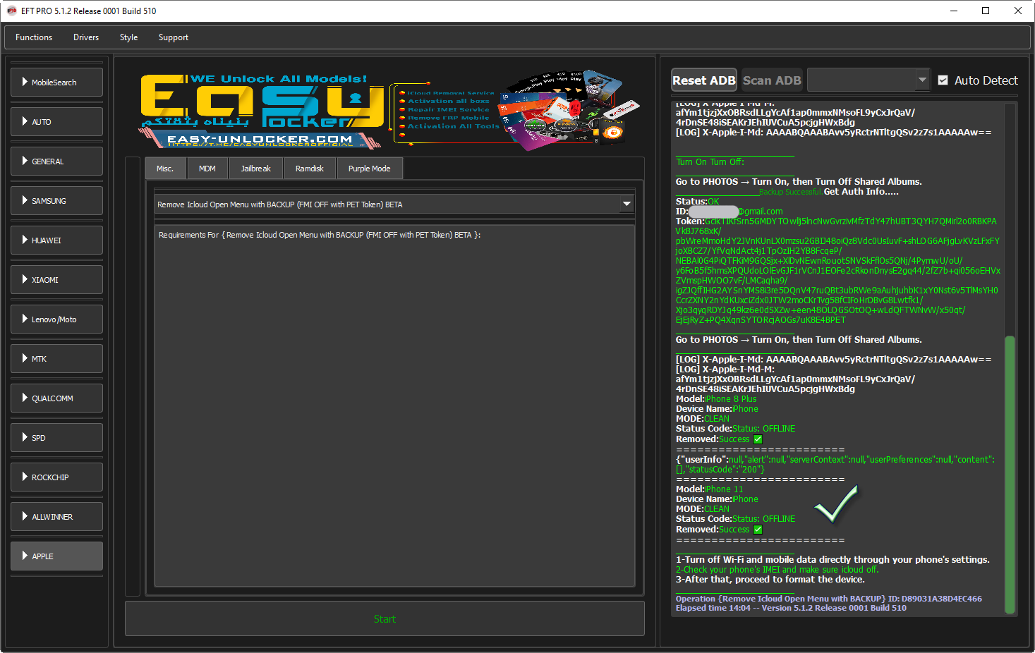This screenshot has width=1035, height=653.
Task: Expand the AUTO sidebar section
Action: click(x=56, y=122)
